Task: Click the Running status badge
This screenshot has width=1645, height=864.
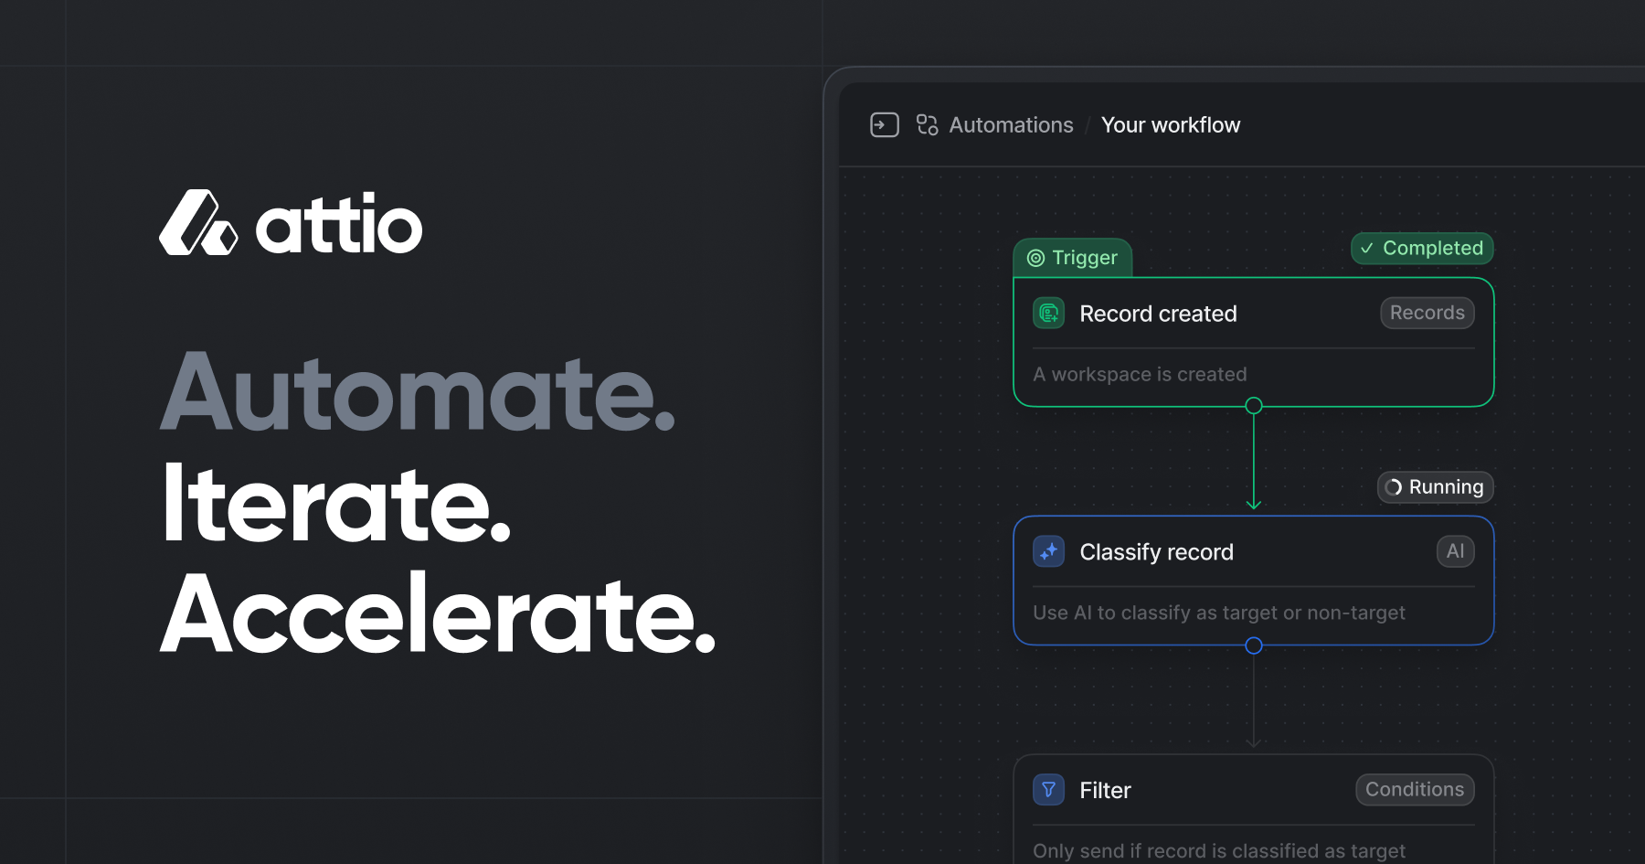Action: click(x=1435, y=487)
